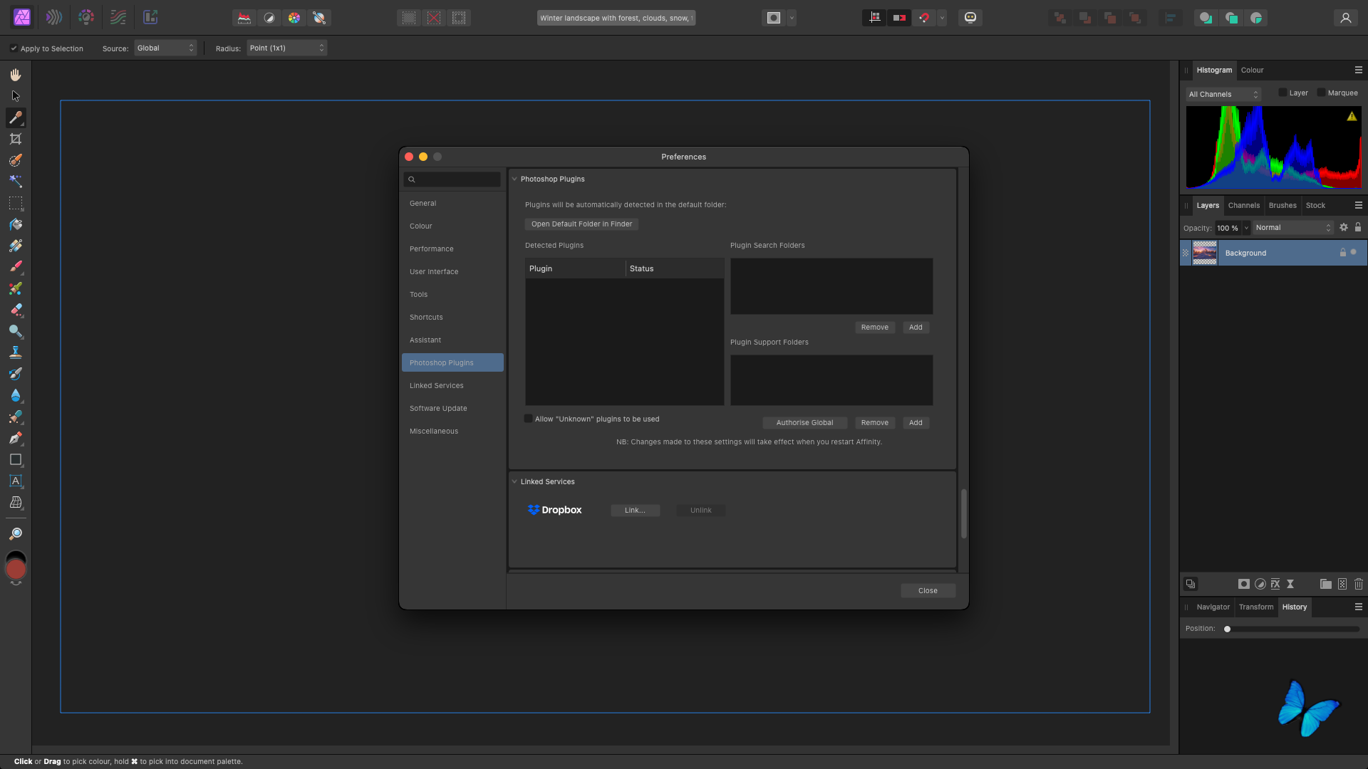The height and width of the screenshot is (769, 1368).
Task: Switch to the Channels tab
Action: (x=1243, y=206)
